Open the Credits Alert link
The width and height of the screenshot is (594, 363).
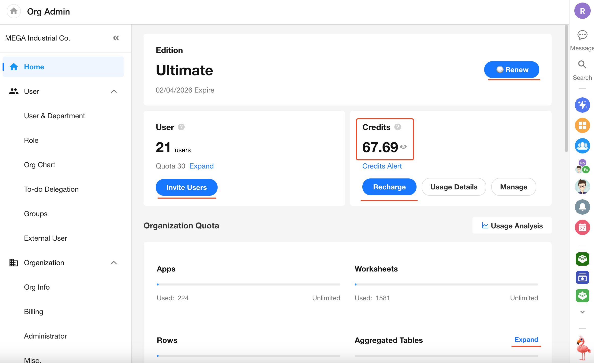click(382, 166)
